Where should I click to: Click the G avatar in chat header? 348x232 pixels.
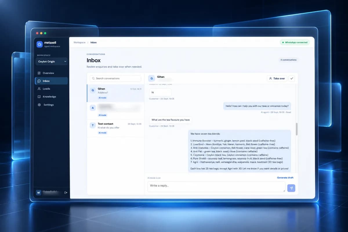pyautogui.click(x=151, y=78)
